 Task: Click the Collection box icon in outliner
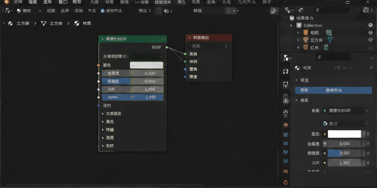(x=299, y=25)
